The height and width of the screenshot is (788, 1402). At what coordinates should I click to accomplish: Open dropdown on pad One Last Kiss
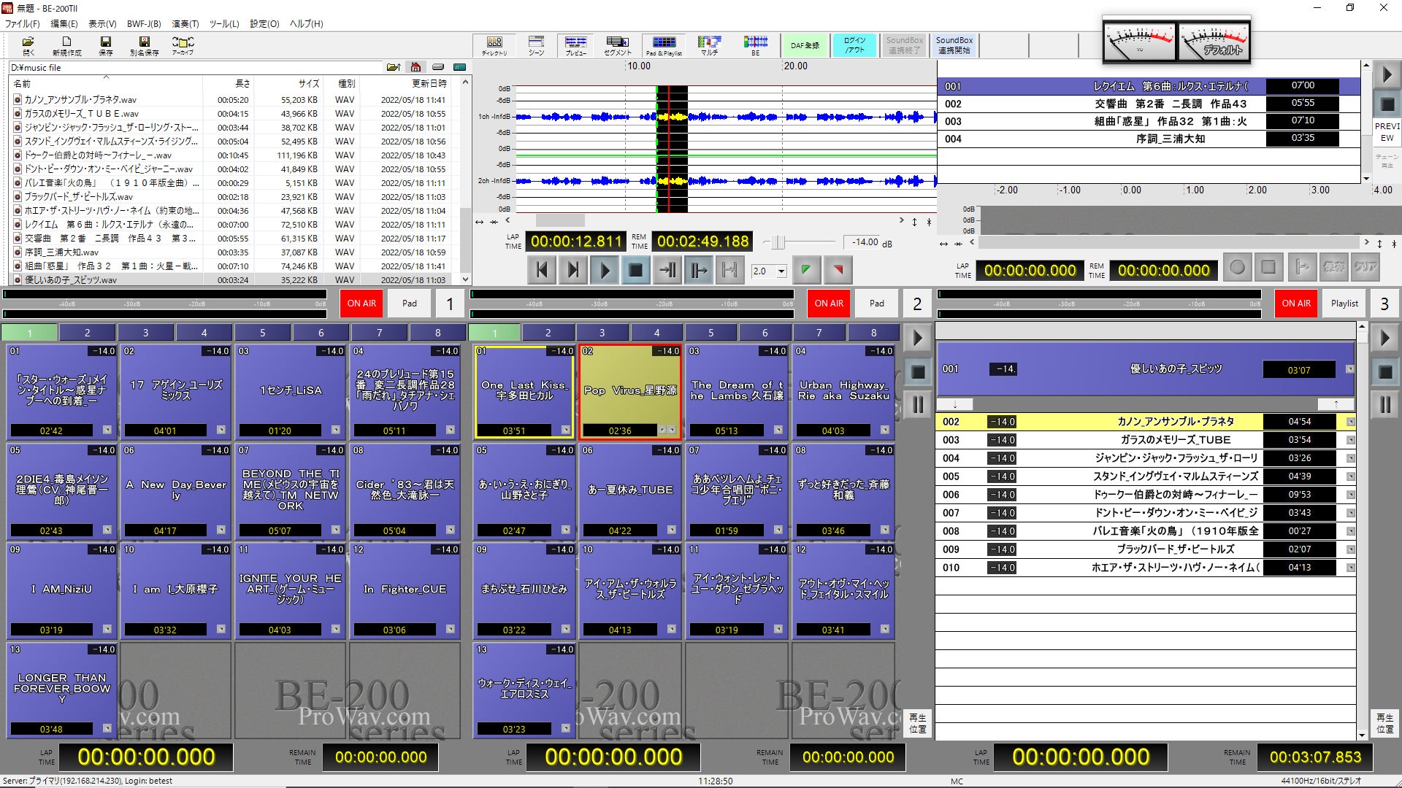click(x=566, y=430)
